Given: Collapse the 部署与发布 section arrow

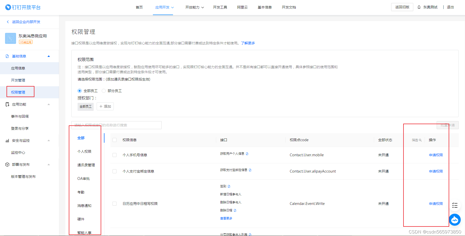Looking at the screenshot, I should [x=49, y=165].
